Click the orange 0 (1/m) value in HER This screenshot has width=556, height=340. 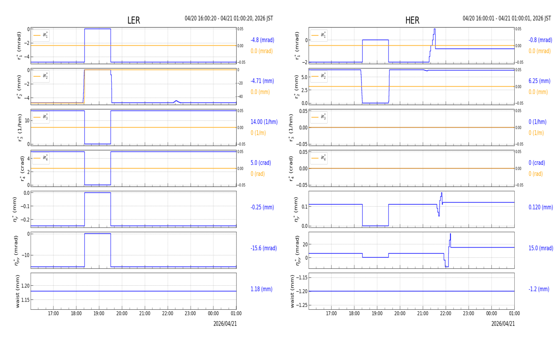[x=536, y=133]
